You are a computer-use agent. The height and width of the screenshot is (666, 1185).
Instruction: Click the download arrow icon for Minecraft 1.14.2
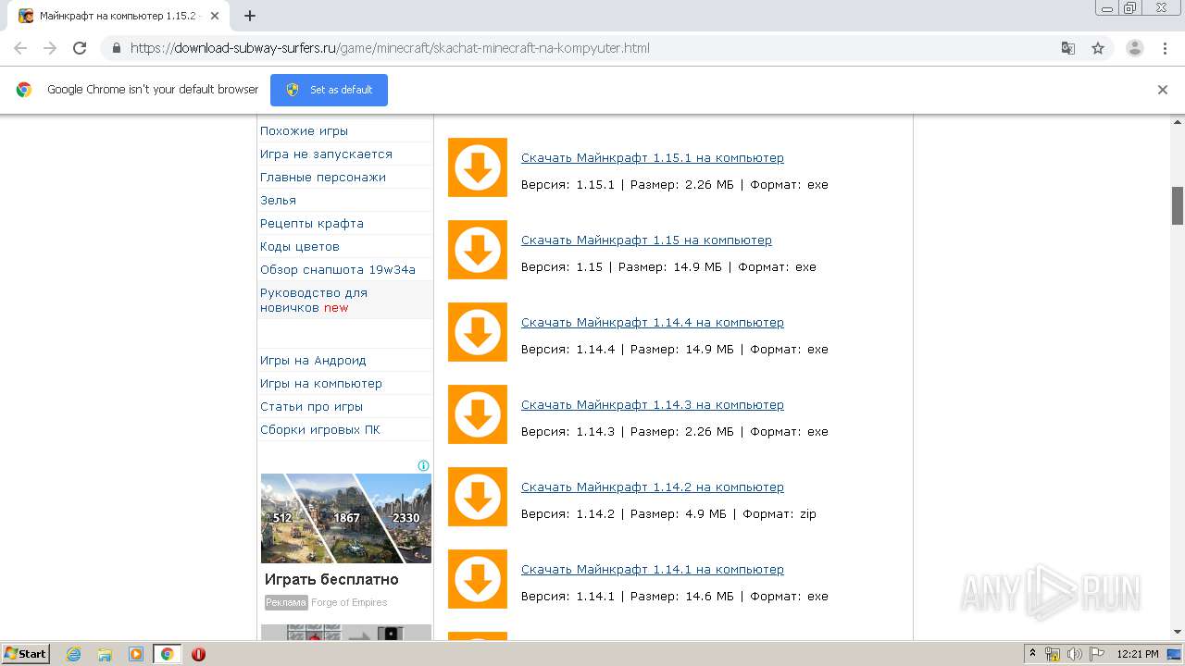coord(478,497)
